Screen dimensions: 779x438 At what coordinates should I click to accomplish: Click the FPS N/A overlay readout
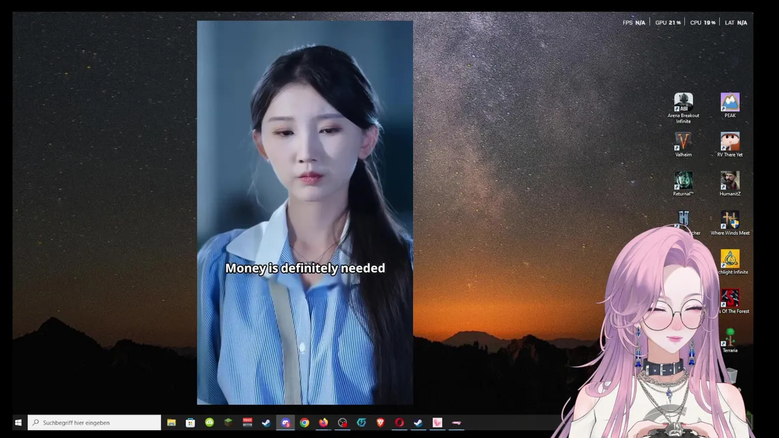click(634, 23)
